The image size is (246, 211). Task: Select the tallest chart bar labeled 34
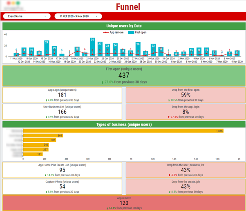pyautogui.click(x=92, y=47)
